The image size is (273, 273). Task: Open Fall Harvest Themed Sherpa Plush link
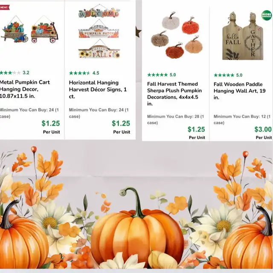pyautogui.click(x=174, y=94)
